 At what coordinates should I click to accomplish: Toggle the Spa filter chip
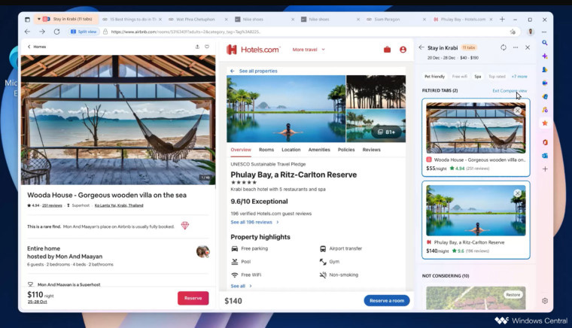tap(477, 77)
